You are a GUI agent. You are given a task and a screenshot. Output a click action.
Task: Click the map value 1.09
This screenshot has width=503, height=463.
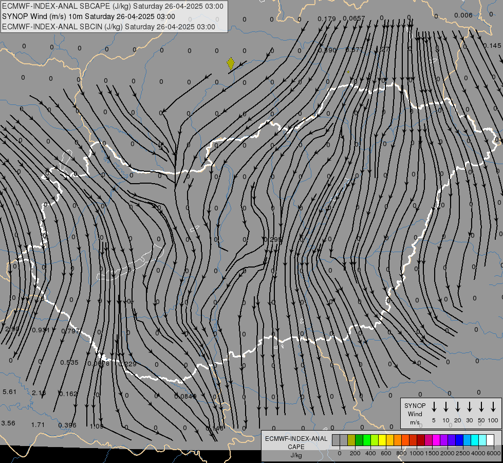tap(97, 426)
